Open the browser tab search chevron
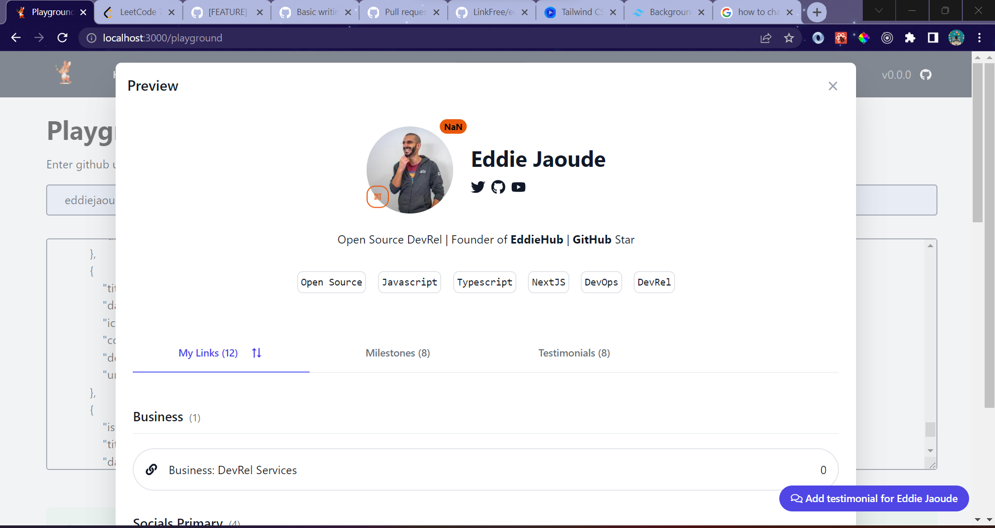The image size is (995, 528). click(x=878, y=11)
